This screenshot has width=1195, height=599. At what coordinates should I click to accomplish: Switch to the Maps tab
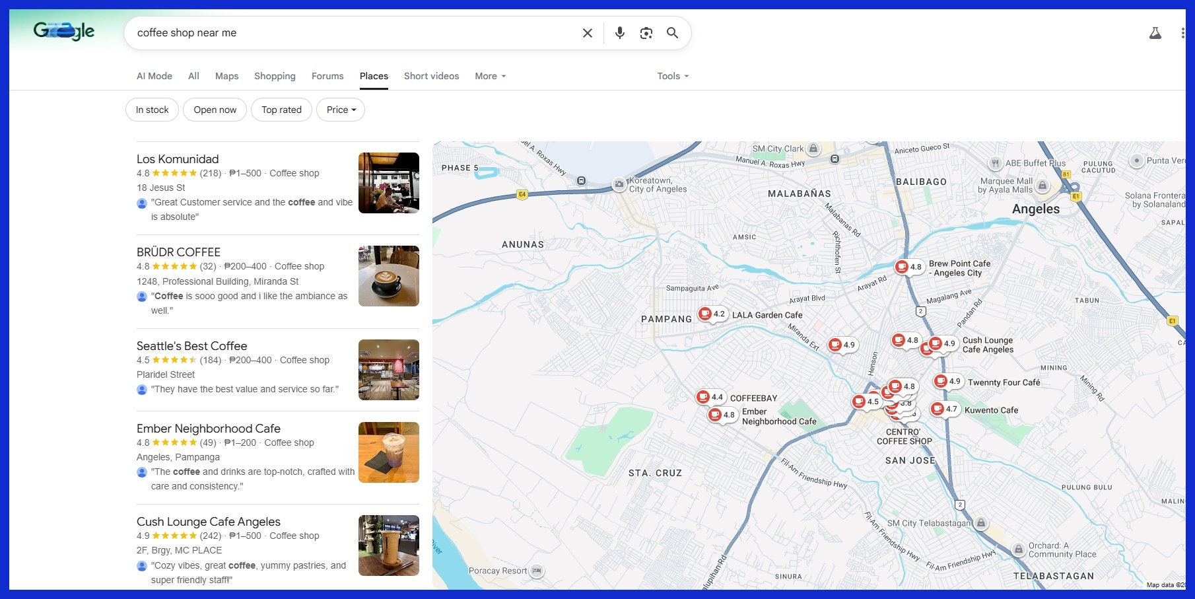click(226, 76)
